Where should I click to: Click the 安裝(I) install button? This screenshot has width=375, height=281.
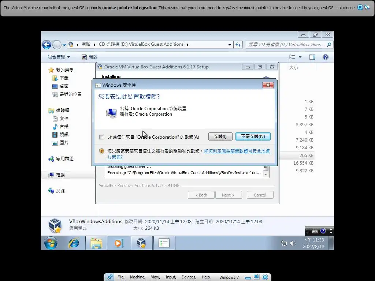point(220,136)
